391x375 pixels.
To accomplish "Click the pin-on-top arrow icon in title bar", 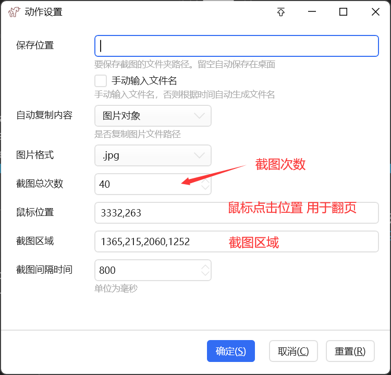I will coord(281,11).
